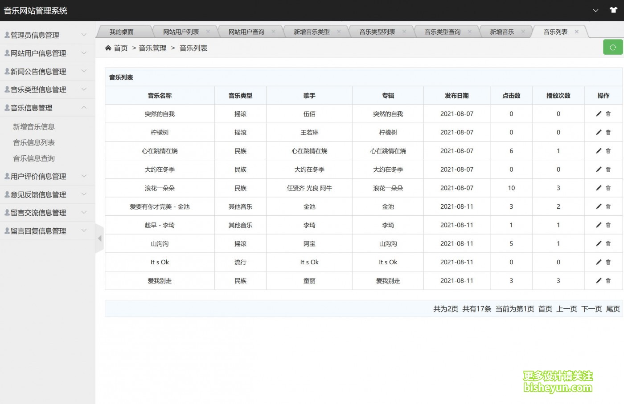
Task: Edit the It s Ok music row
Action: (599, 262)
